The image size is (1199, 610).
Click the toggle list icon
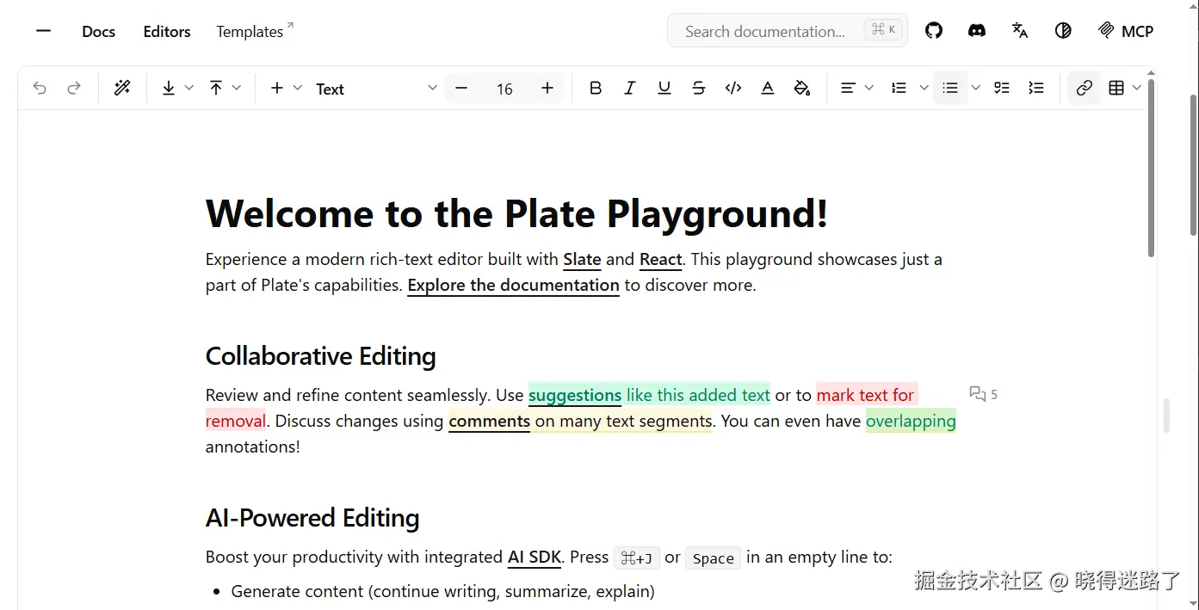1036,88
